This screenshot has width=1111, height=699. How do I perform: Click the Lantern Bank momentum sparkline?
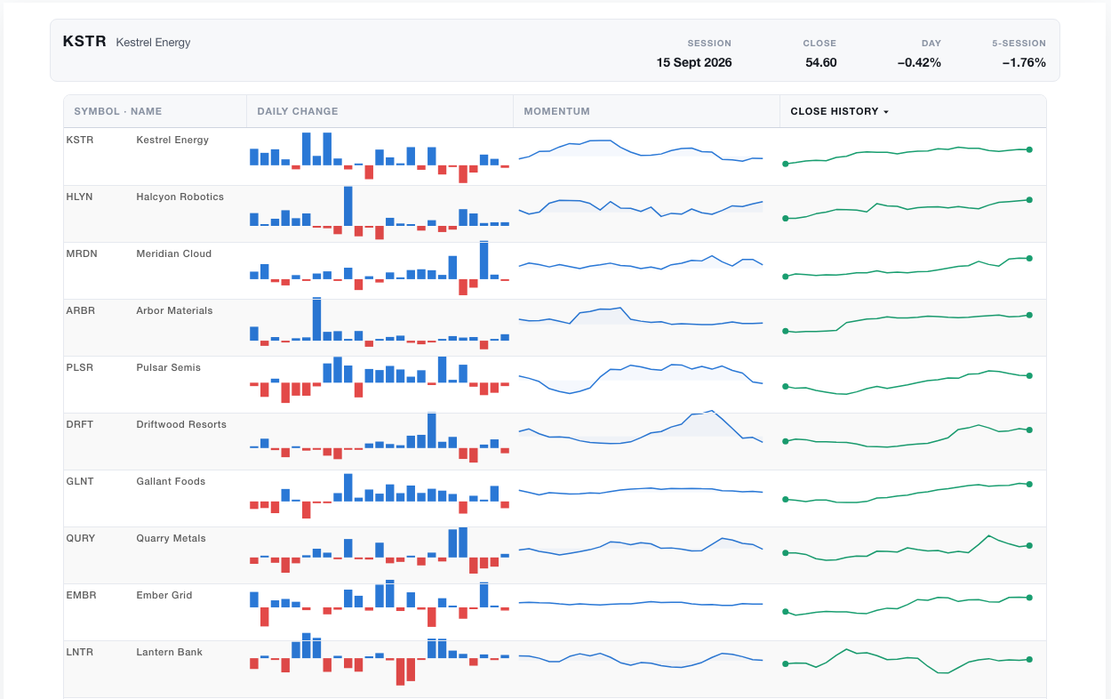(x=641, y=659)
